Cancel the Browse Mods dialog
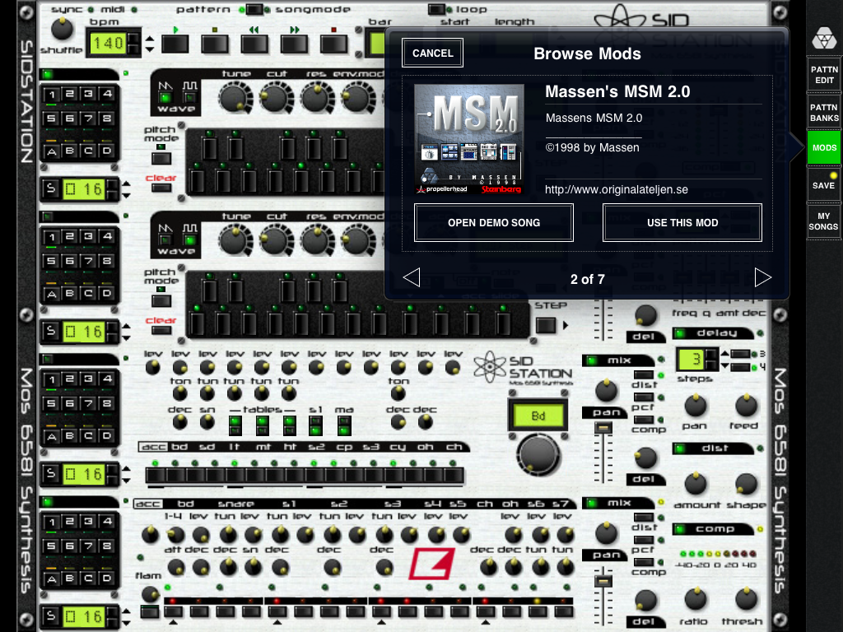 tap(433, 53)
